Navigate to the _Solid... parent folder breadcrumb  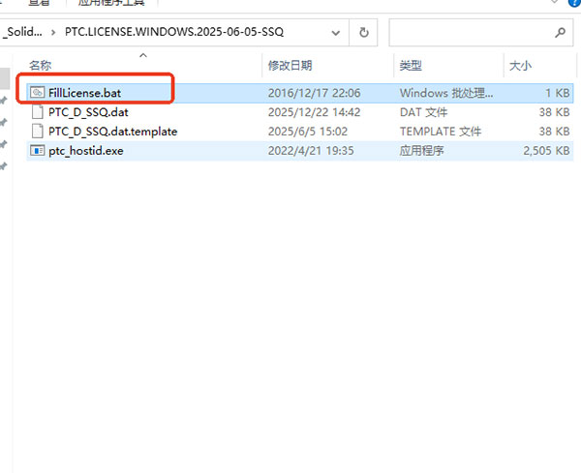pyautogui.click(x=22, y=32)
